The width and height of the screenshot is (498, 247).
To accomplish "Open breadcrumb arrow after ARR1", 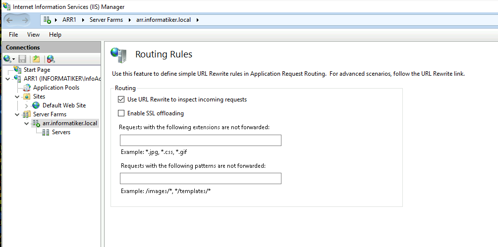I will click(x=83, y=20).
